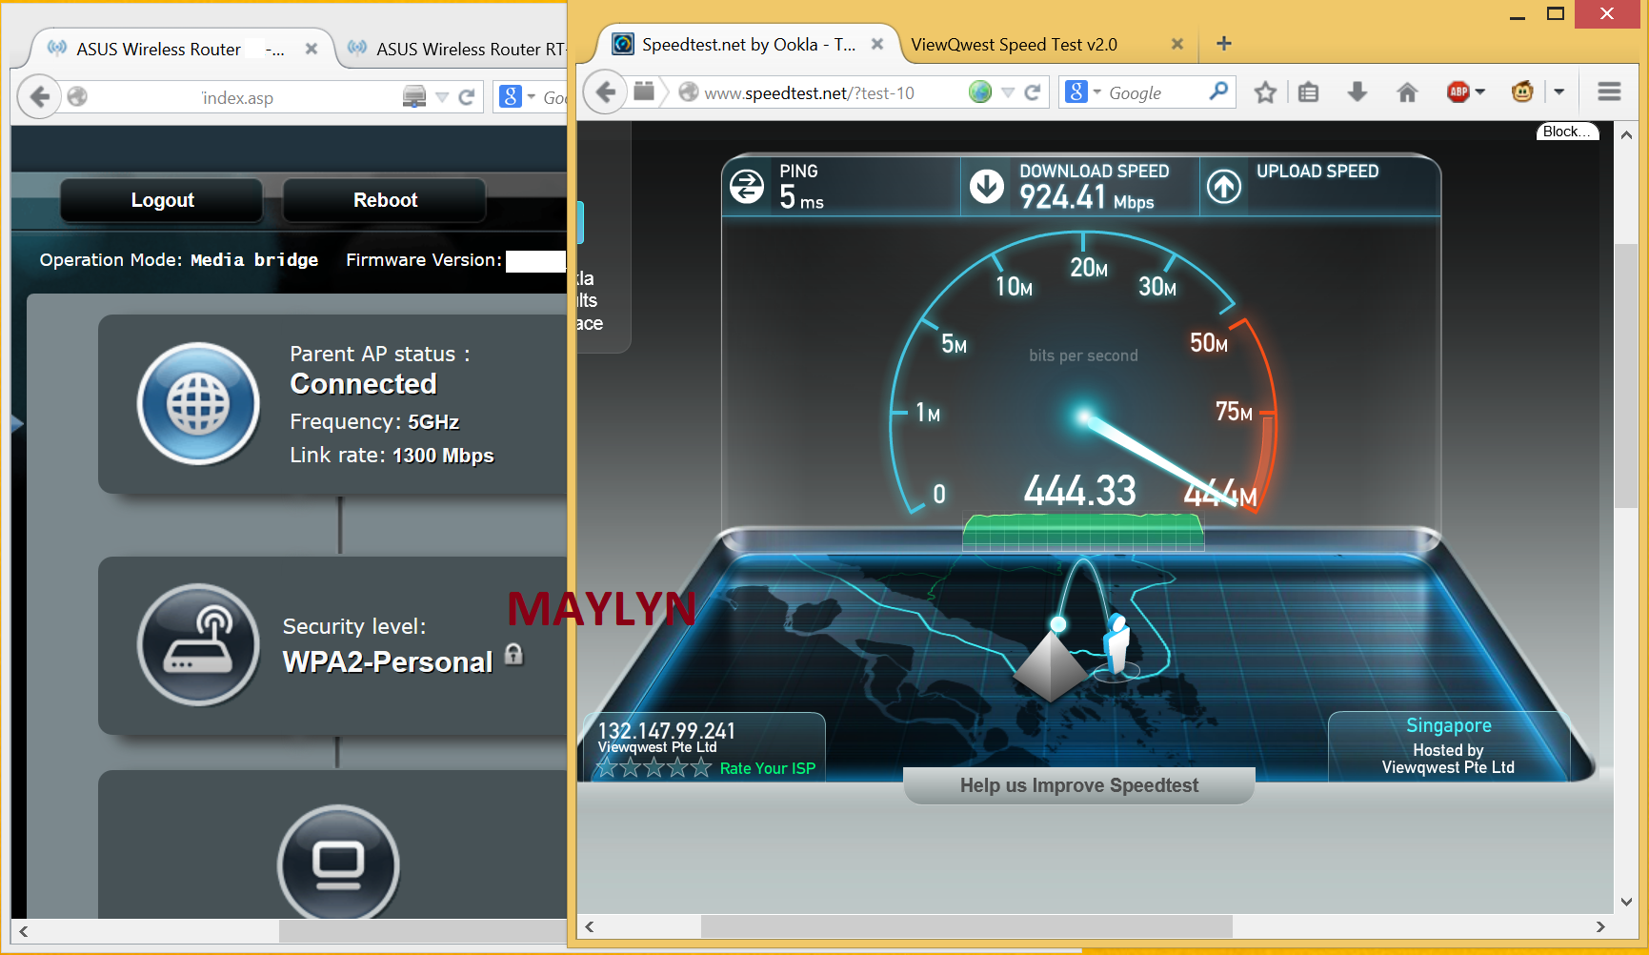The height and width of the screenshot is (955, 1649).
Task: Open the downloads arrow icon
Action: [1357, 92]
